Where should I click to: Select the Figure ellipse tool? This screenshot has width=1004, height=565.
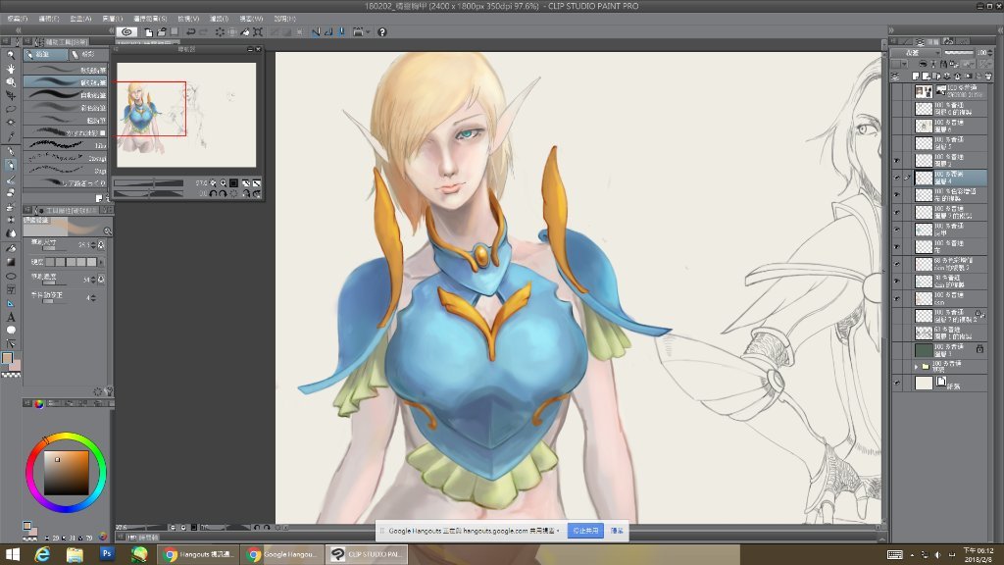10,276
